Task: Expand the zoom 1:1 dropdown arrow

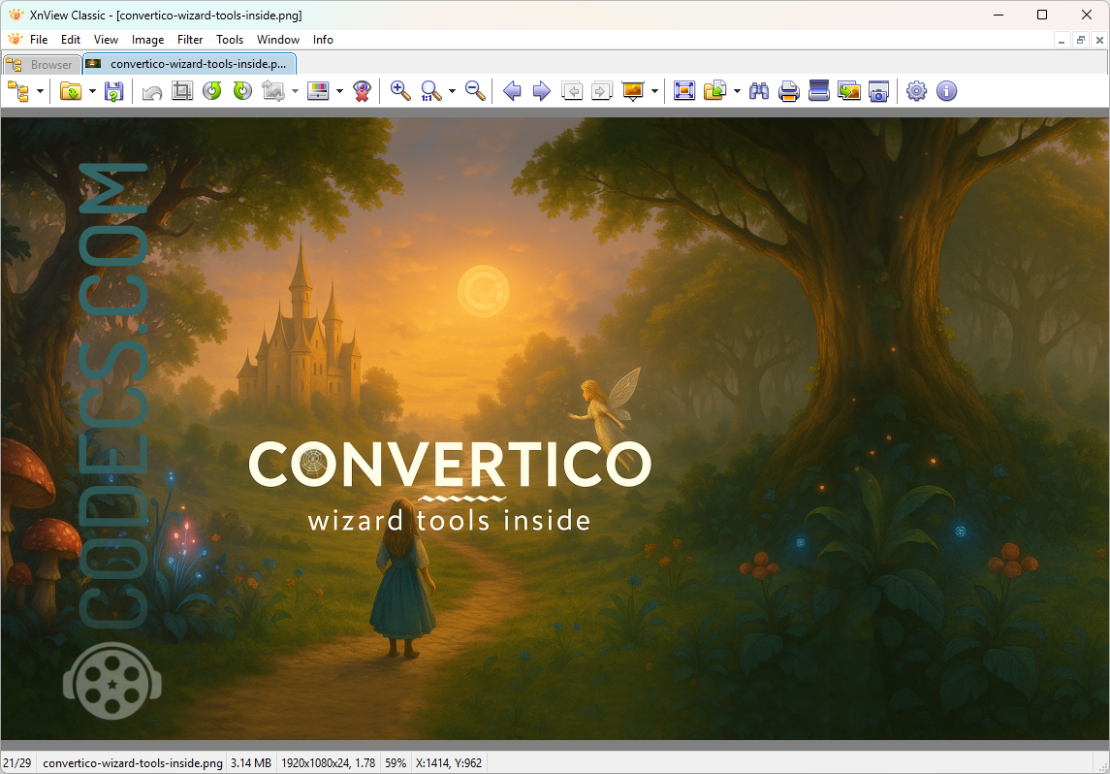Action: pos(453,91)
